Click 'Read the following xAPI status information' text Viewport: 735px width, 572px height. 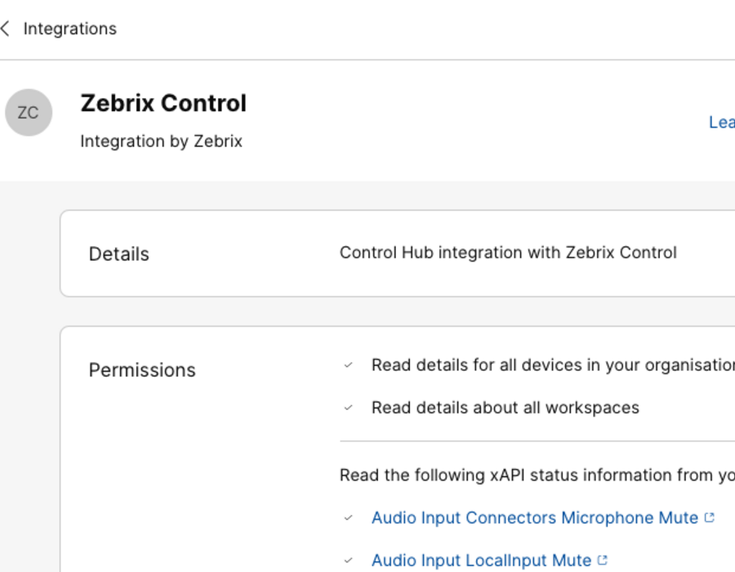pyautogui.click(x=537, y=475)
